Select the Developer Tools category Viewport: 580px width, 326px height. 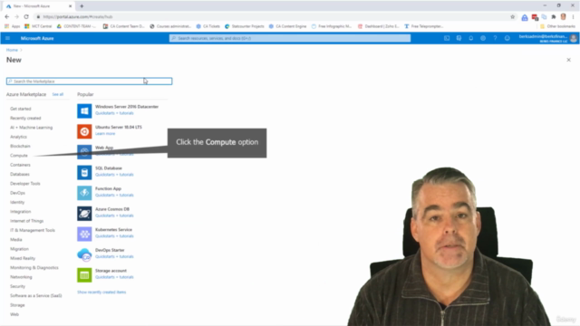[x=25, y=183]
